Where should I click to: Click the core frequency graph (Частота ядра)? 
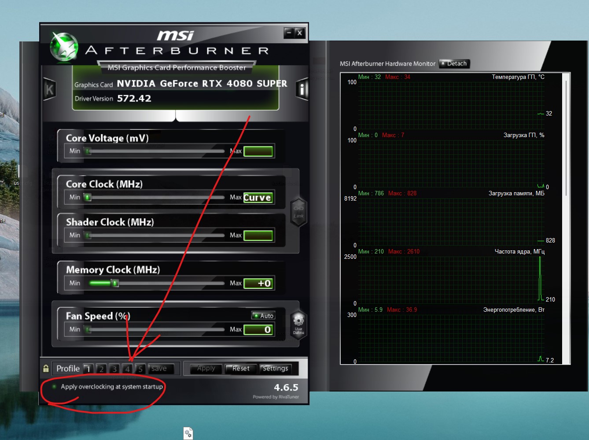pyautogui.click(x=452, y=280)
